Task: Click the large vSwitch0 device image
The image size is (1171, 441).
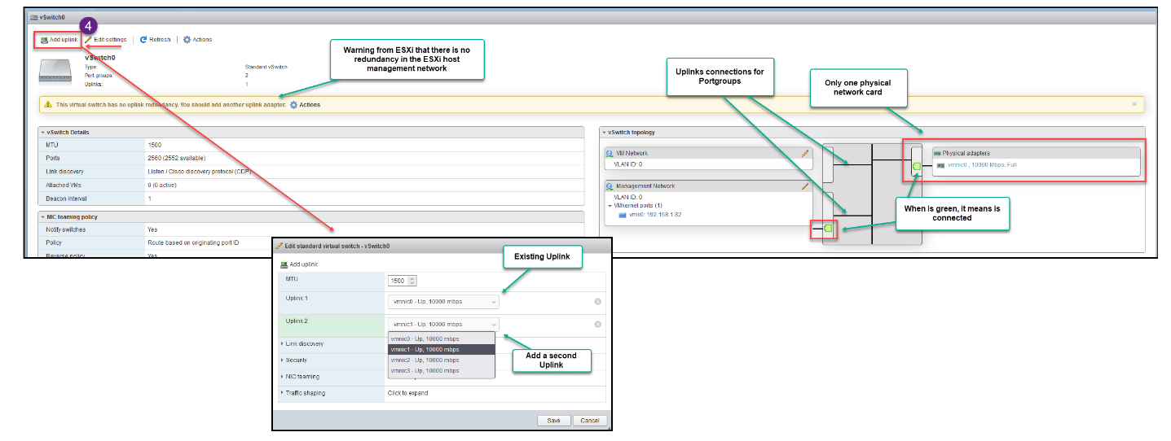Action: pos(56,71)
